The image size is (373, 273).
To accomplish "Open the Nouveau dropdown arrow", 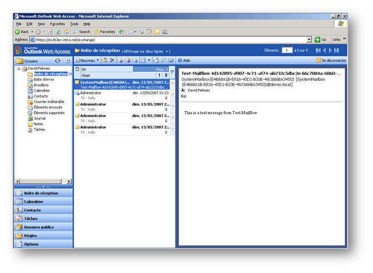I will tap(98, 60).
